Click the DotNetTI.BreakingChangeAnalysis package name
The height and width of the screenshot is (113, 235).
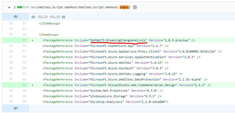click(118, 40)
